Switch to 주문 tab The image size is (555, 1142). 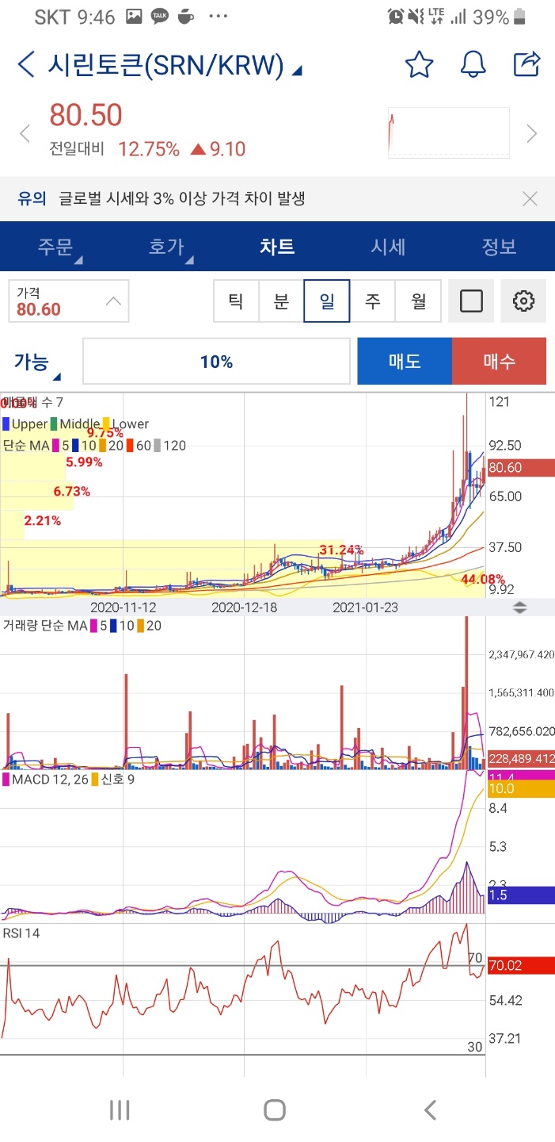click(x=55, y=246)
